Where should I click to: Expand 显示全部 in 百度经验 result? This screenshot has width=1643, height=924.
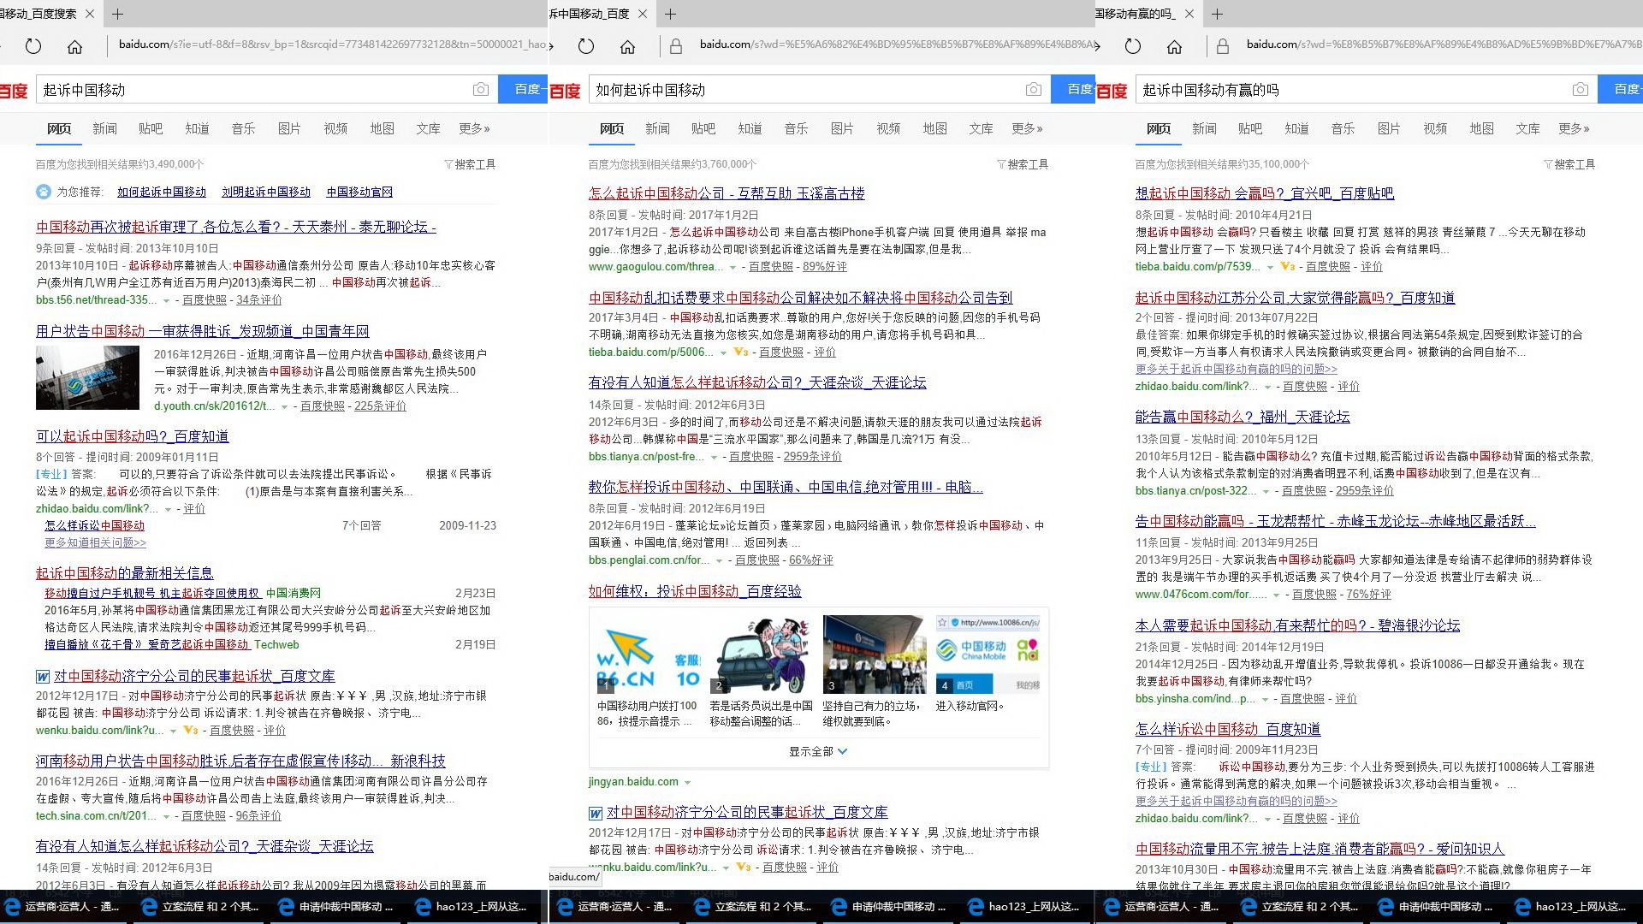[x=818, y=751]
